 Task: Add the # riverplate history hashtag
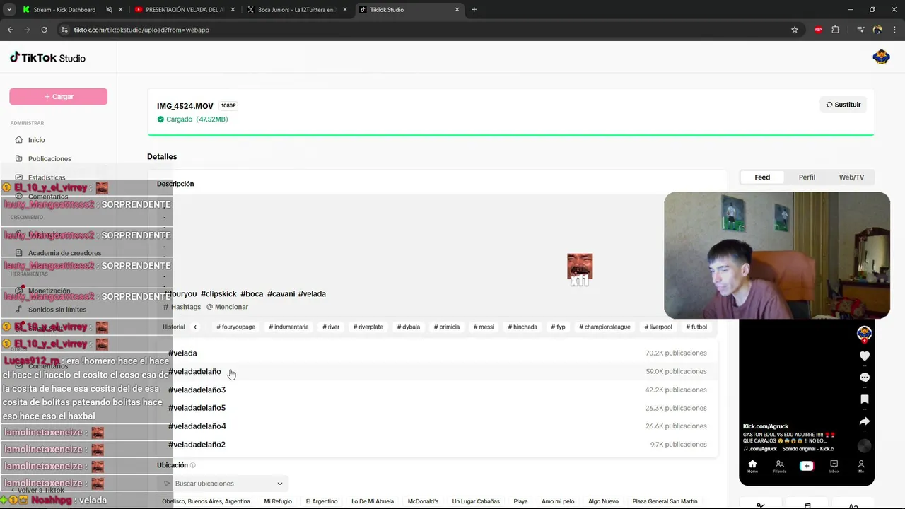(x=367, y=327)
